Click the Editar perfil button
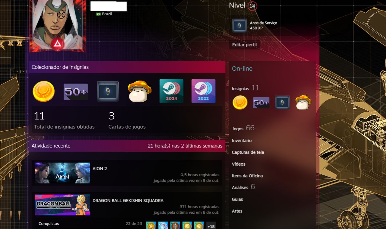This screenshot has width=386, height=229. (x=244, y=45)
